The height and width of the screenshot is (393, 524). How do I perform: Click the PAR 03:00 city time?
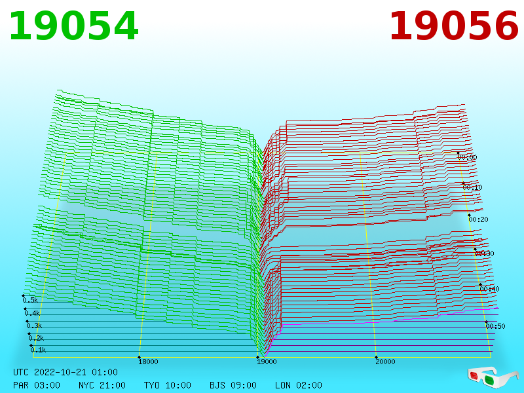tap(37, 385)
